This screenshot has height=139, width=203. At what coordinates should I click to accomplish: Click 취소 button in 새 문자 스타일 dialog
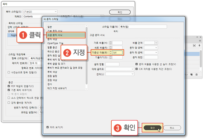pos(172,128)
